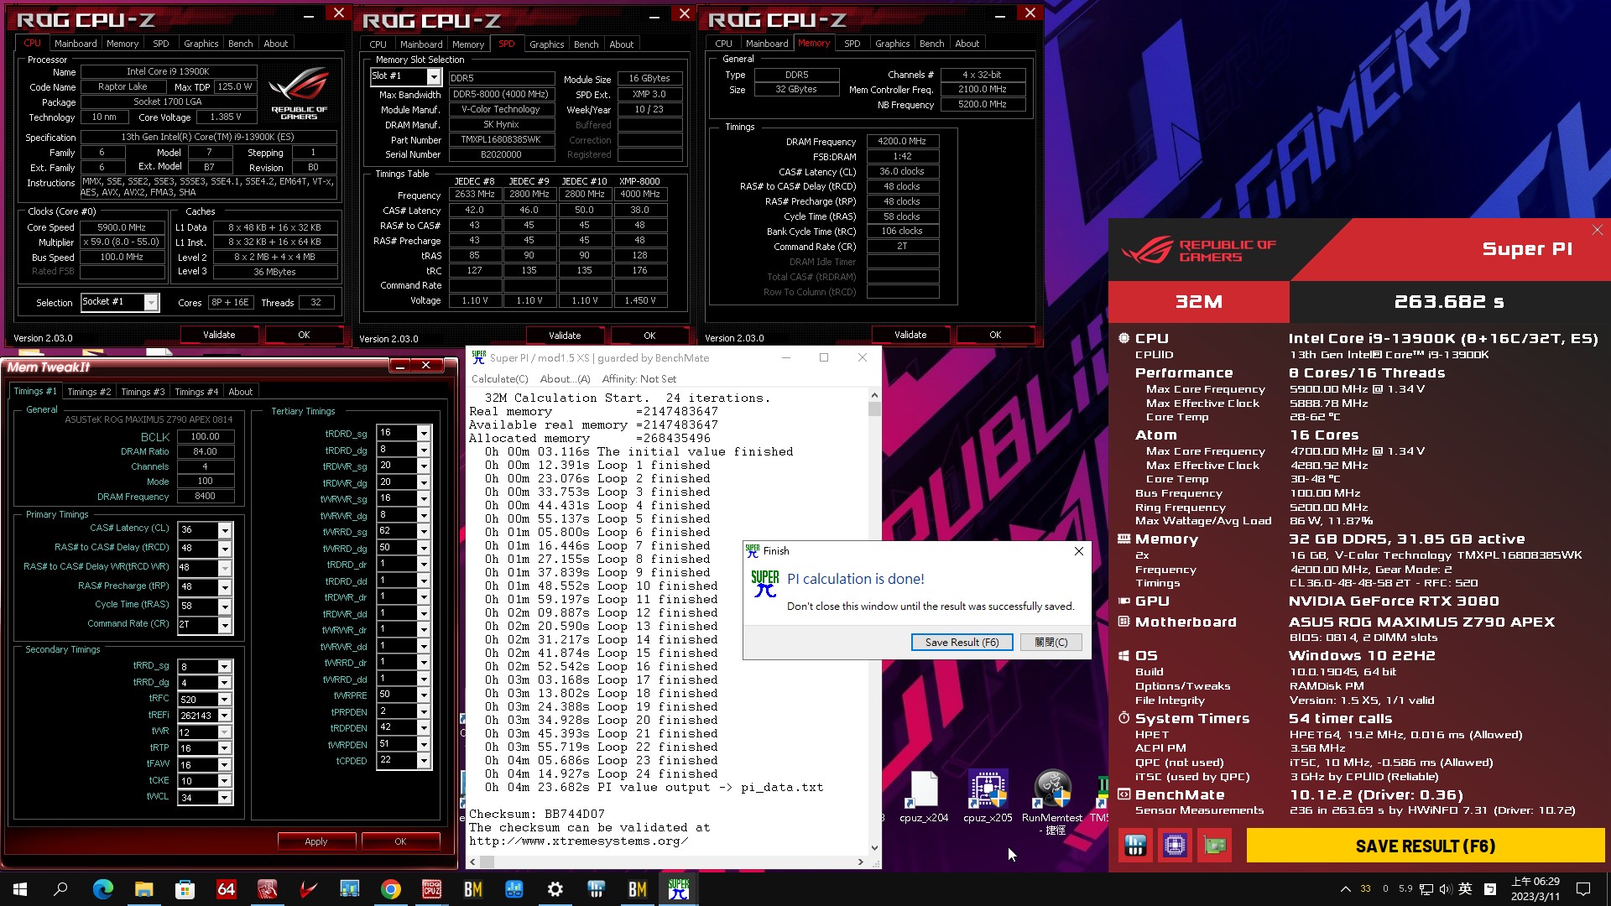Click Validate in the first CPU-Z CPU window

219,335
